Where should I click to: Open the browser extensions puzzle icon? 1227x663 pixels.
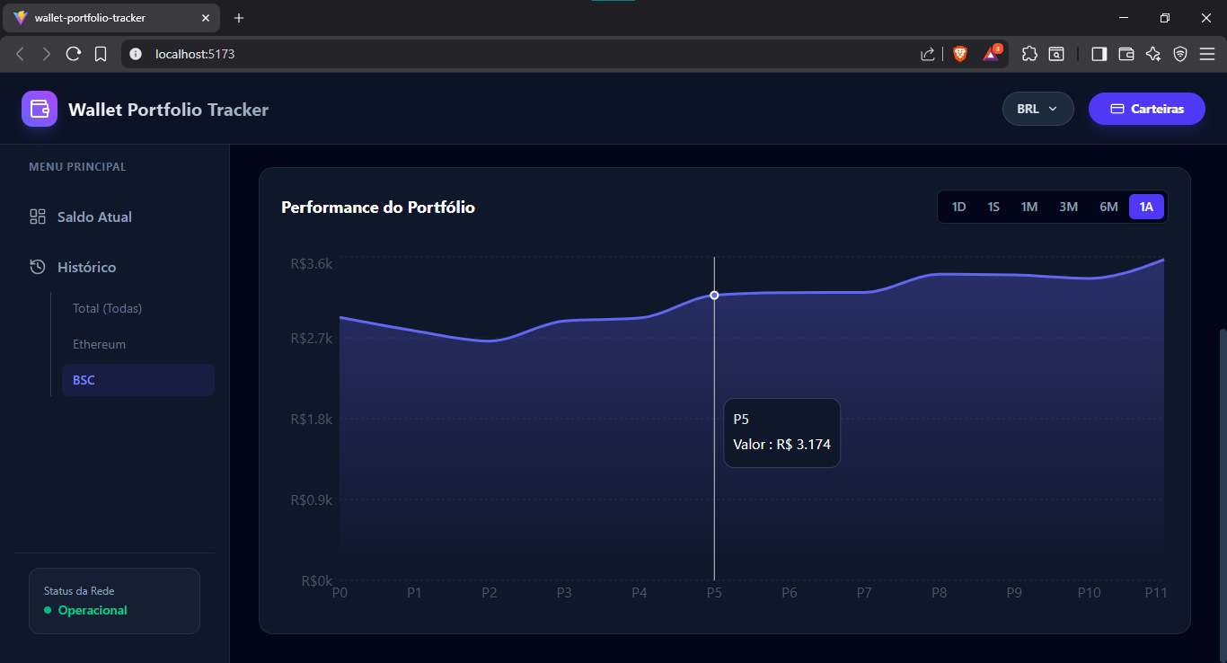pos(1029,53)
